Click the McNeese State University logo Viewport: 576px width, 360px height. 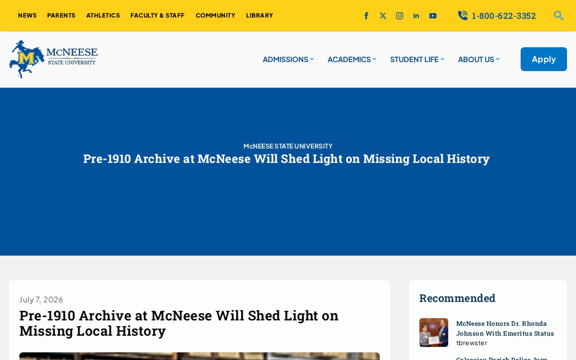tap(54, 59)
